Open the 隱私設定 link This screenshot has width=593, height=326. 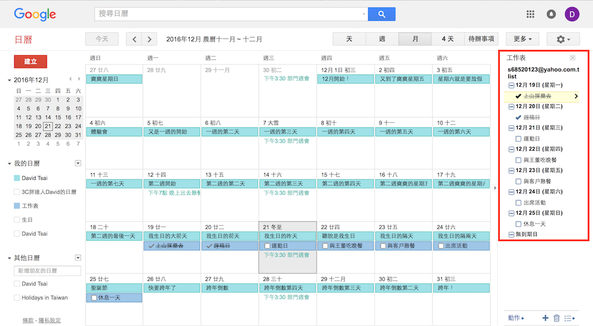click(x=49, y=321)
